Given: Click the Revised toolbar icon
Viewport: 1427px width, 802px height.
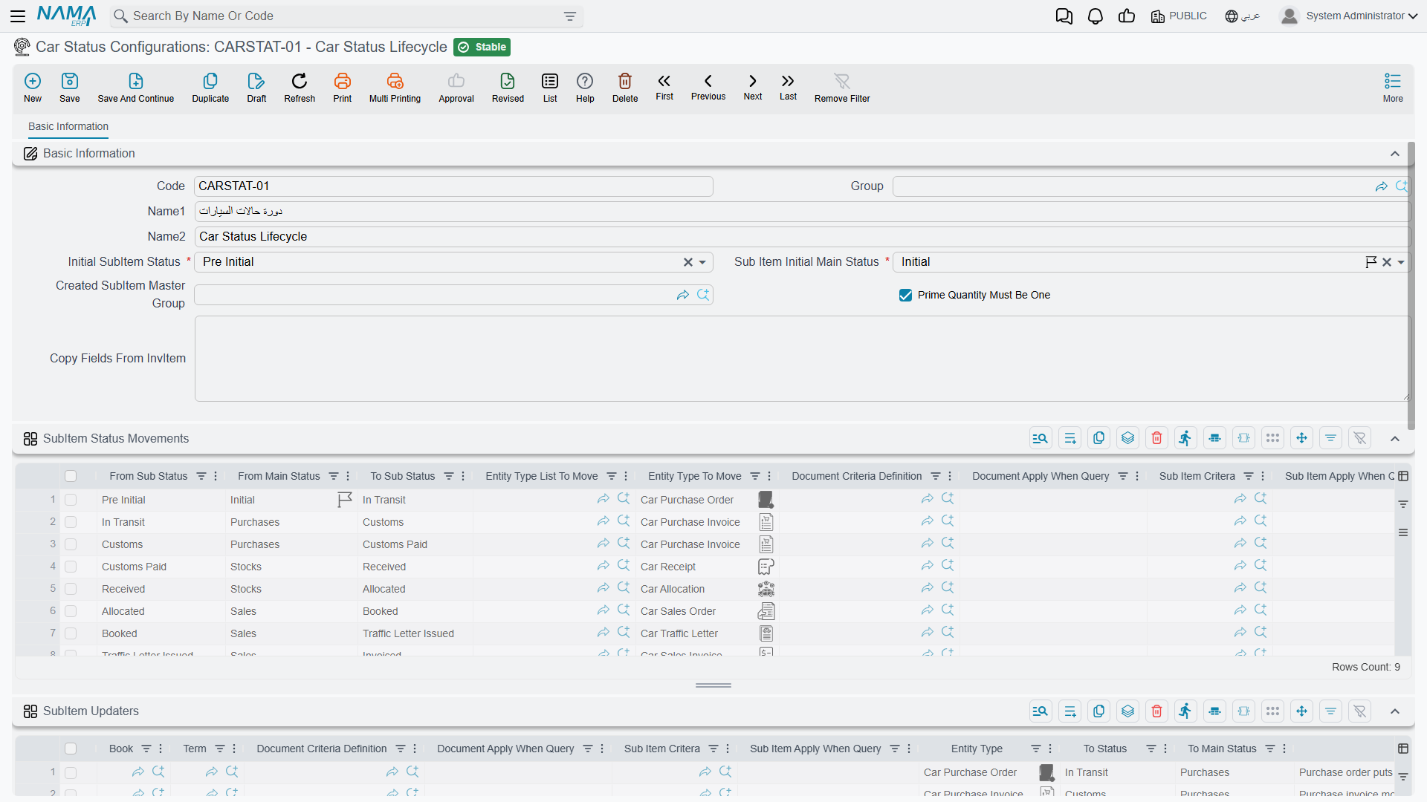Looking at the screenshot, I should click(508, 88).
